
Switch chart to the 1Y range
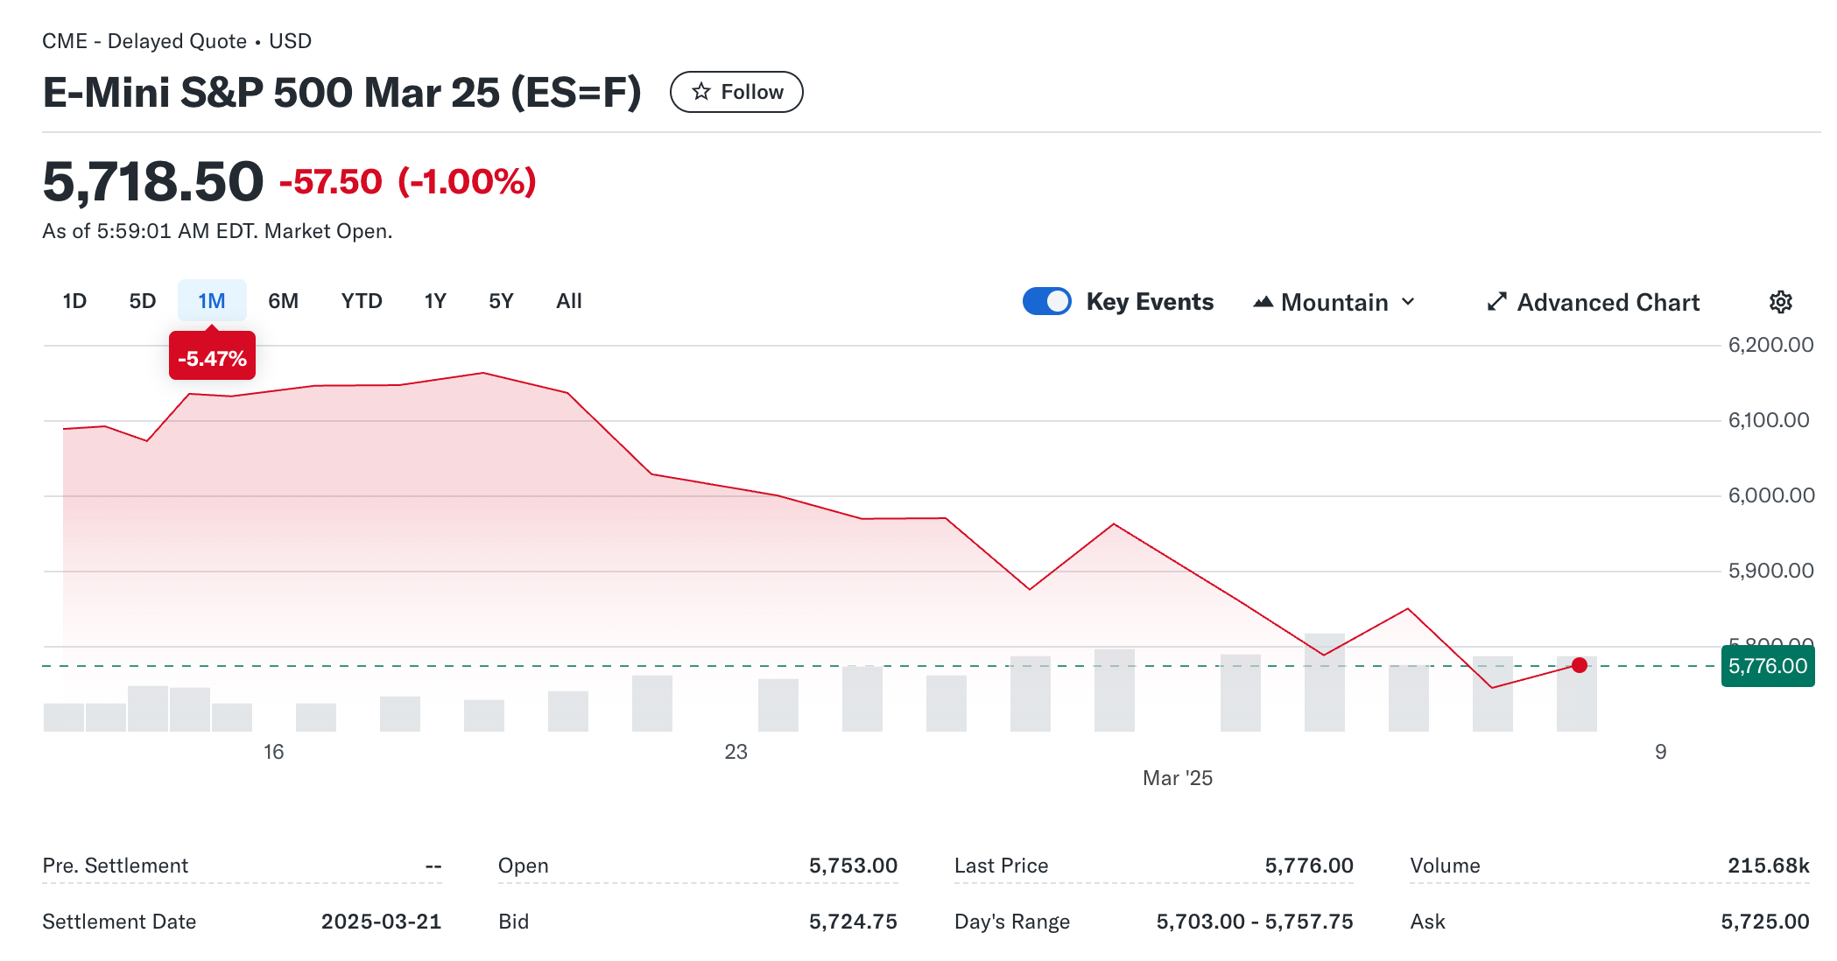pos(435,301)
